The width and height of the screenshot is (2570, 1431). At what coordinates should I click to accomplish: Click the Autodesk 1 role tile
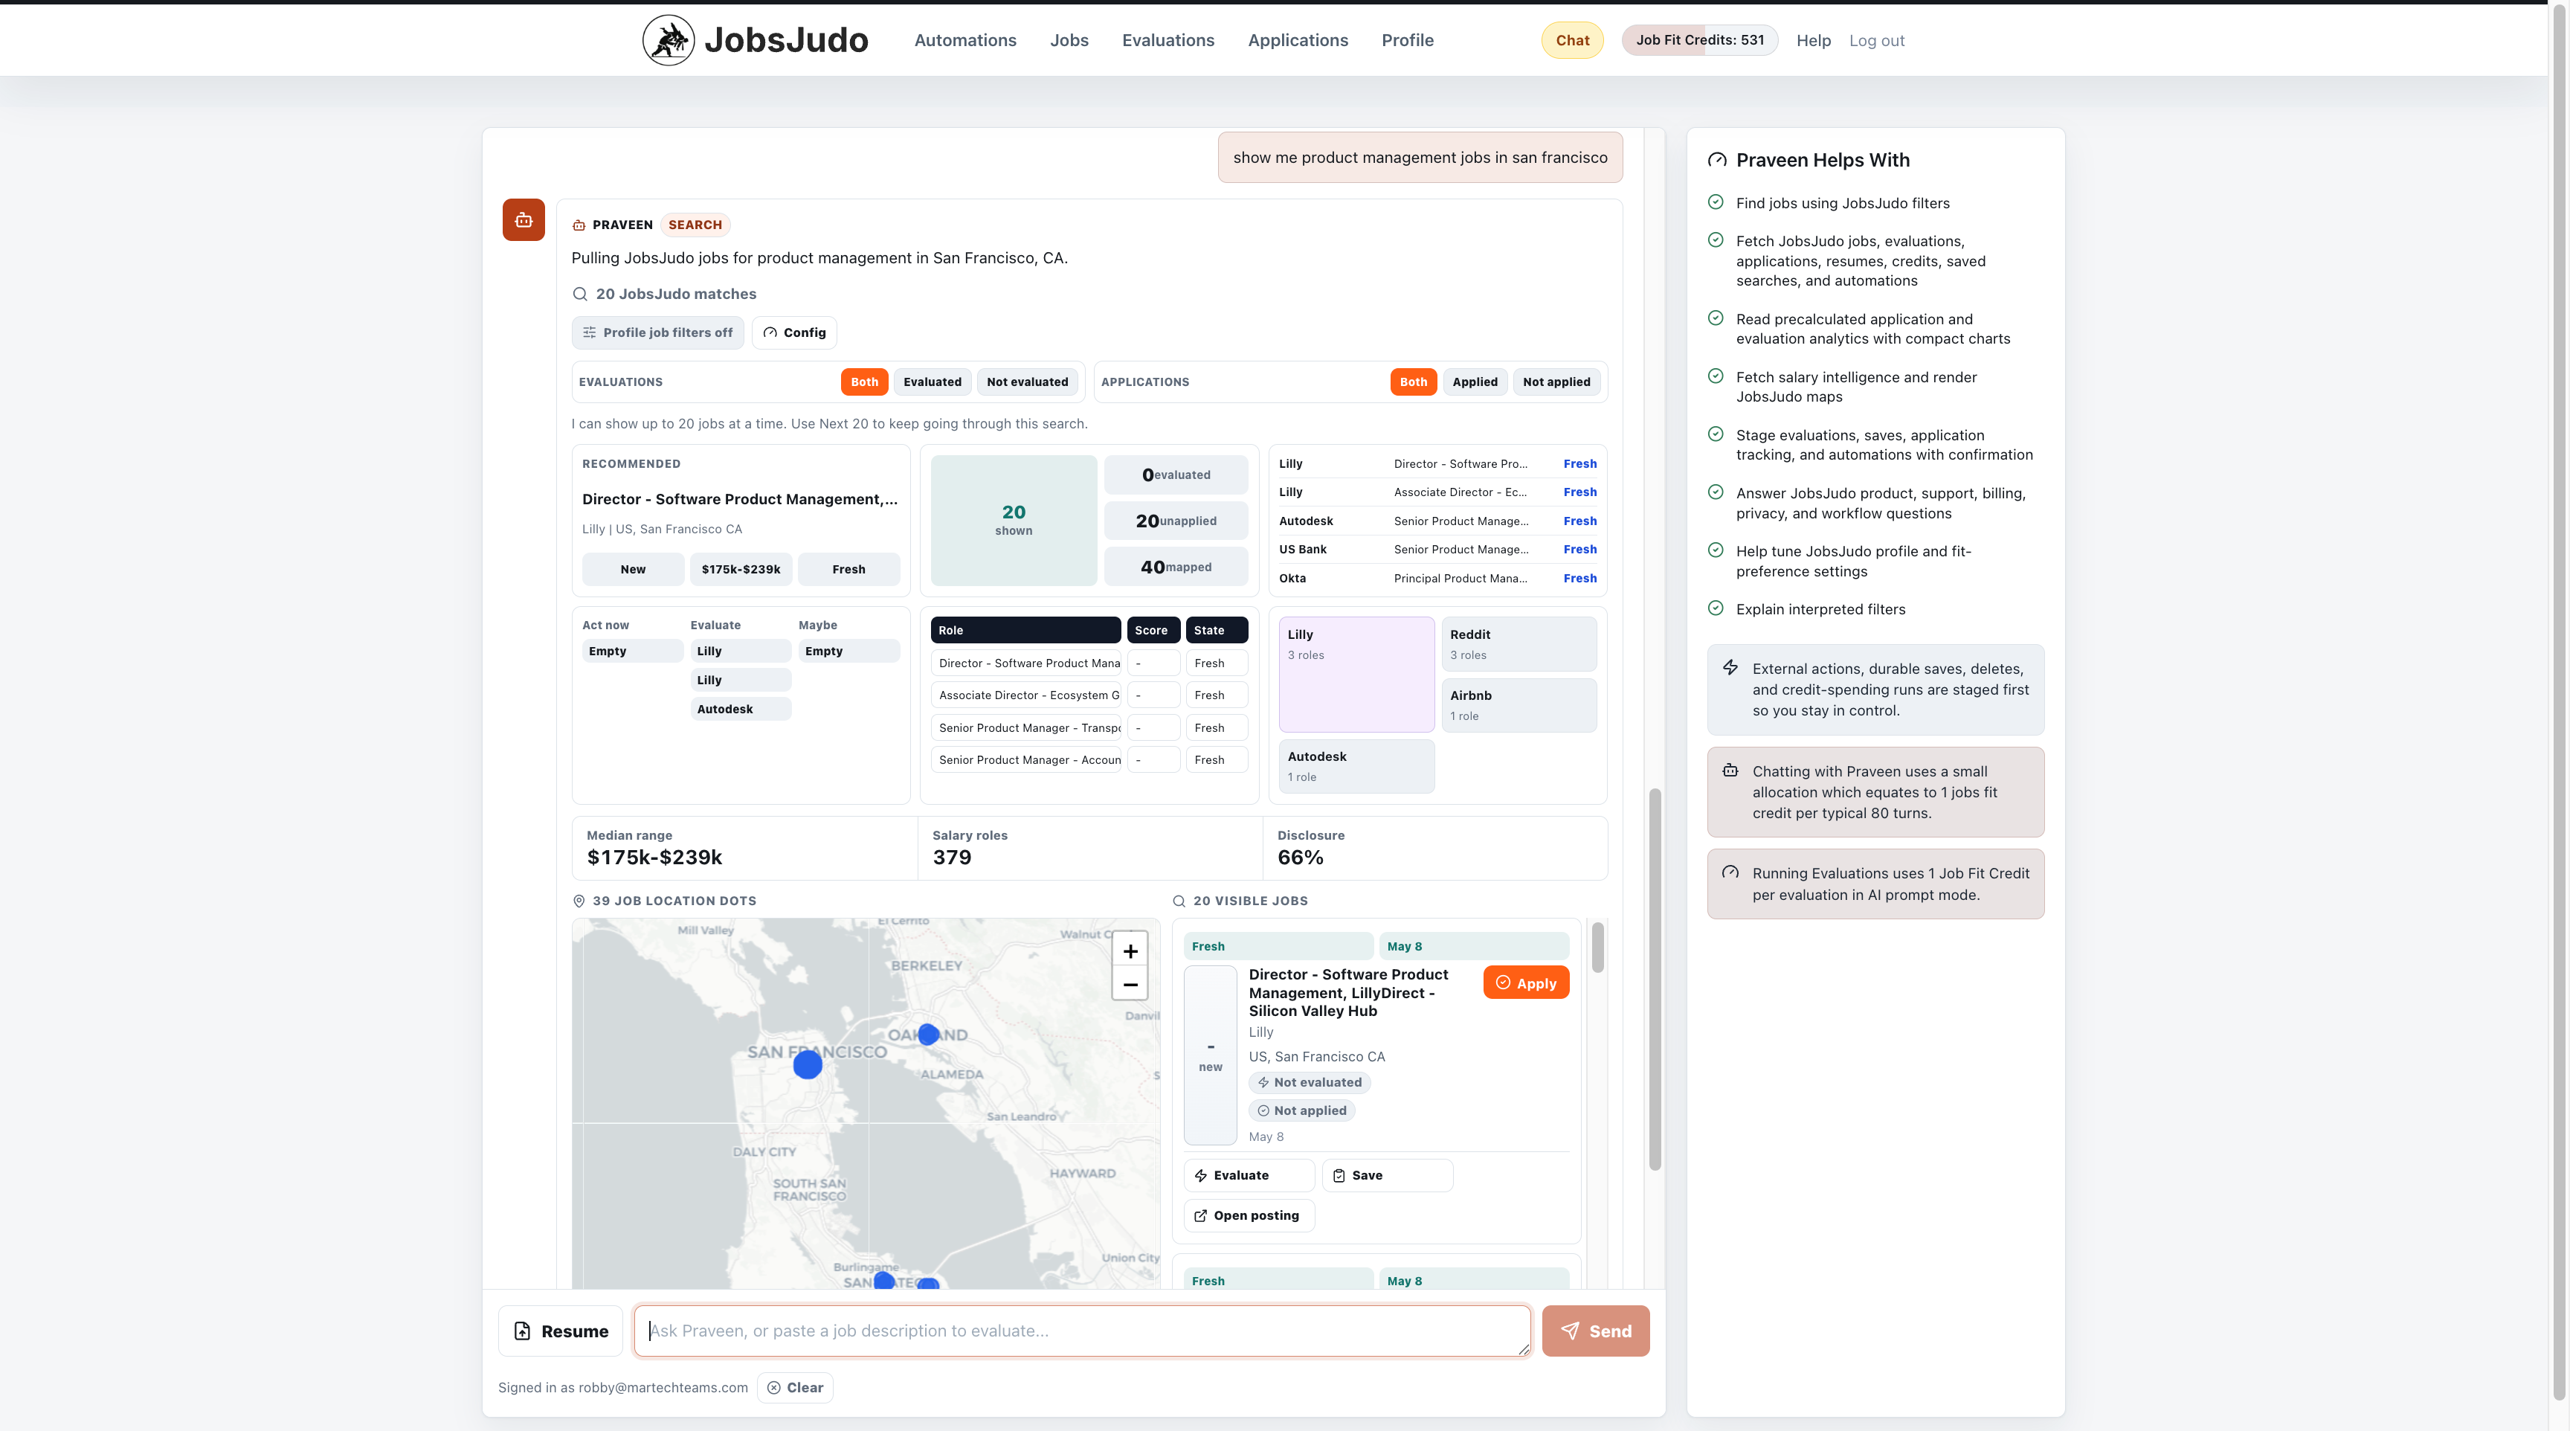pos(1357,765)
